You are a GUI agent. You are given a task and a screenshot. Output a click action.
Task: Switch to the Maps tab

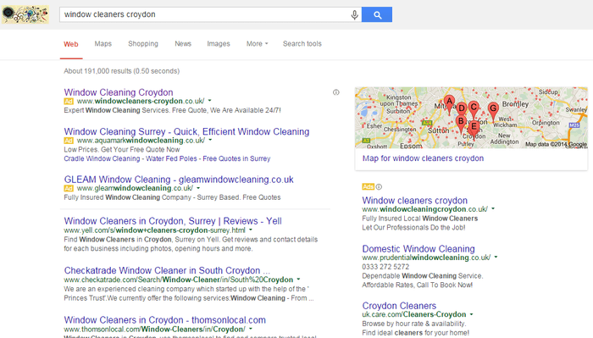pos(103,44)
